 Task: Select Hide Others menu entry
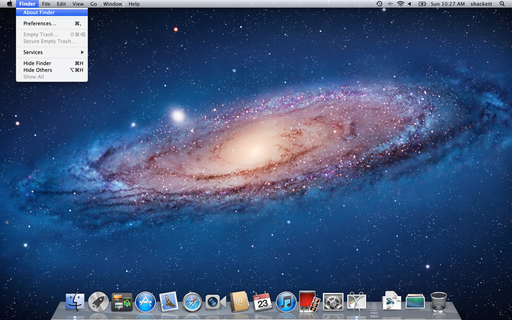(x=38, y=70)
